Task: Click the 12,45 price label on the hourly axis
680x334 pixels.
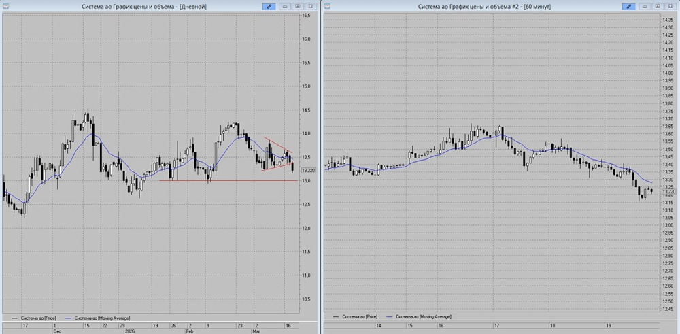Action: [667, 309]
